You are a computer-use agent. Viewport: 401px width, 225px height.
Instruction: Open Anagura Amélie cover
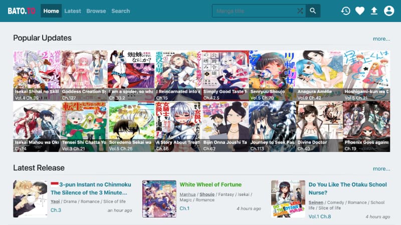319,75
